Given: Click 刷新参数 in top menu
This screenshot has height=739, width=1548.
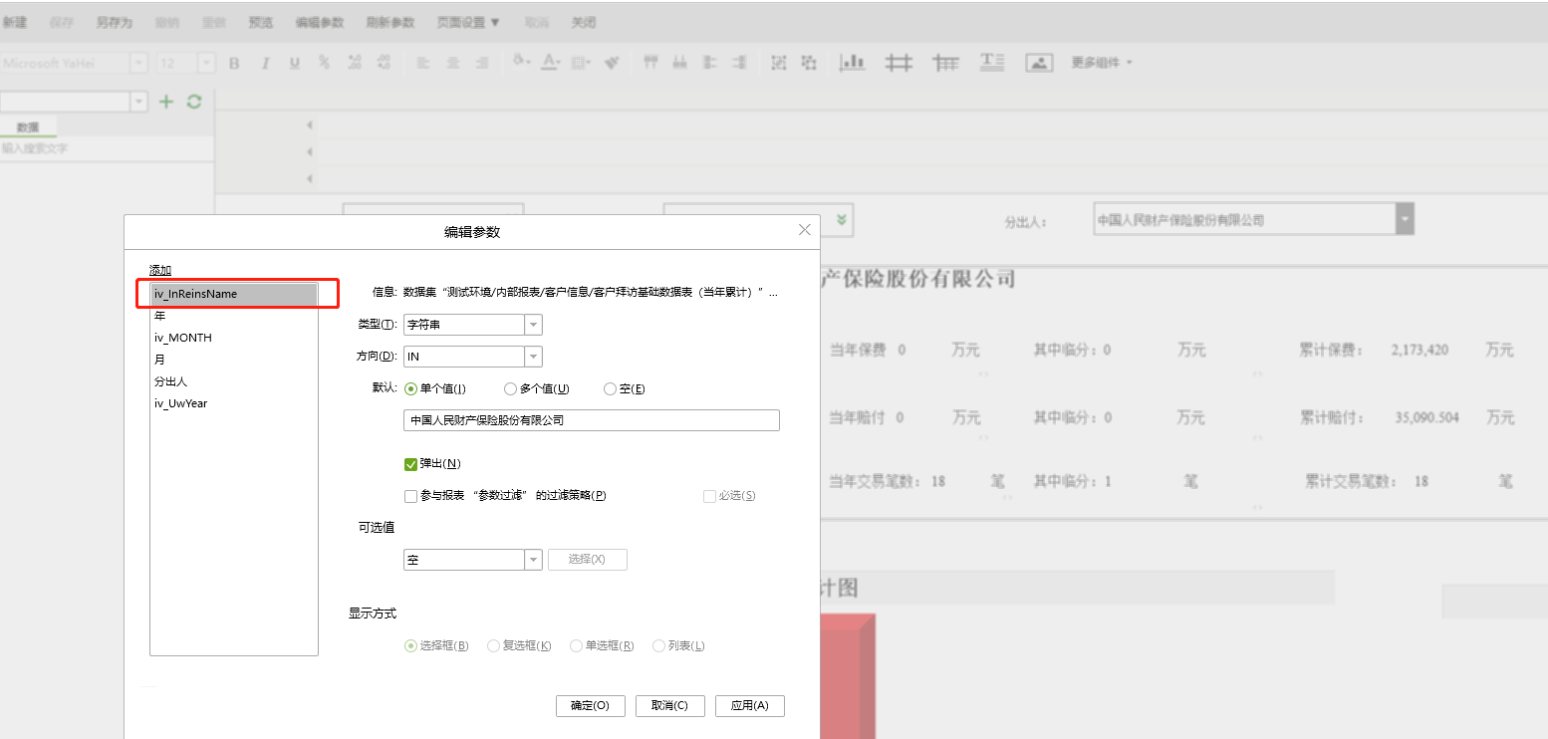Looking at the screenshot, I should (x=390, y=22).
